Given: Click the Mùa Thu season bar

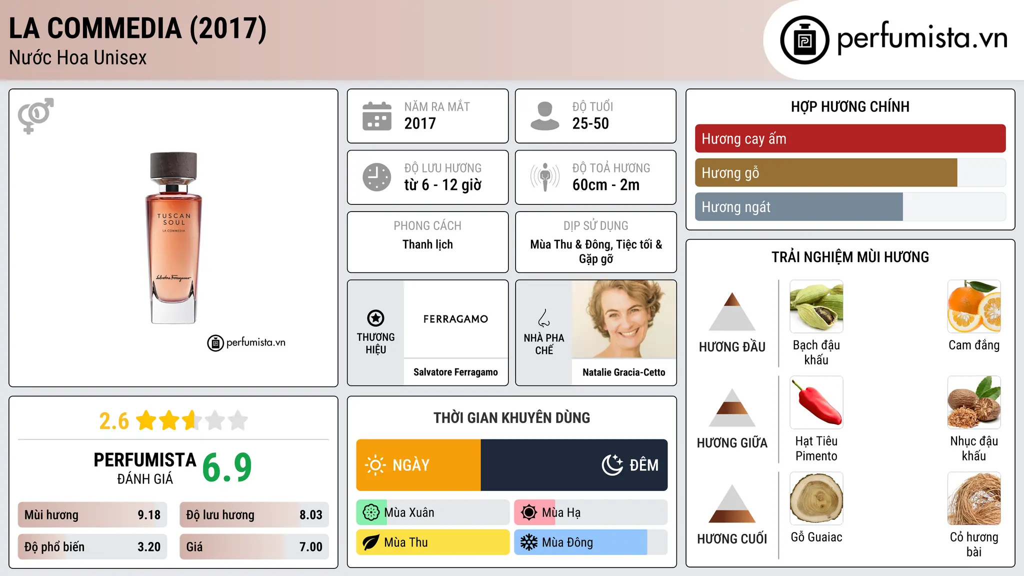Looking at the screenshot, I should (x=433, y=542).
